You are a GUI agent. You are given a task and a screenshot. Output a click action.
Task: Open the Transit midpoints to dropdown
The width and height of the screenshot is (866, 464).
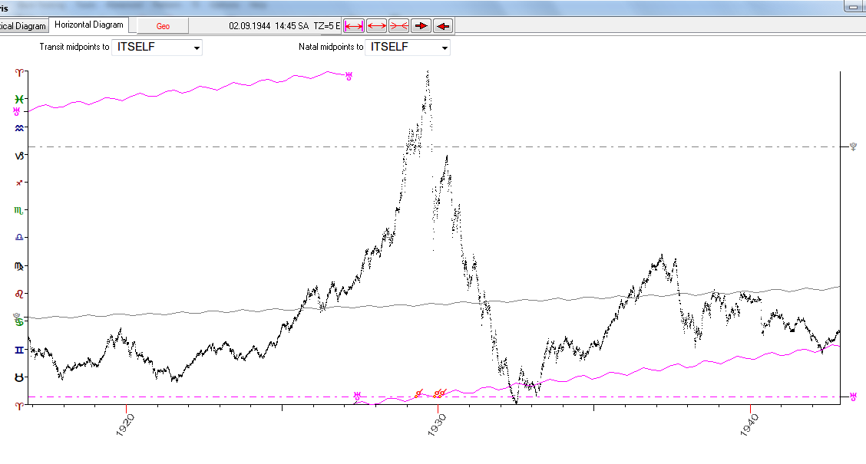pyautogui.click(x=157, y=48)
